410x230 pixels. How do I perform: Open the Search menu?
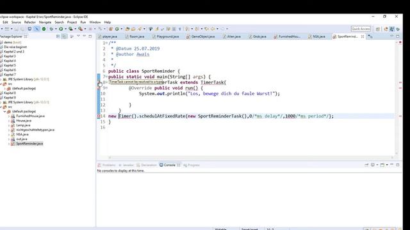pos(60,22)
